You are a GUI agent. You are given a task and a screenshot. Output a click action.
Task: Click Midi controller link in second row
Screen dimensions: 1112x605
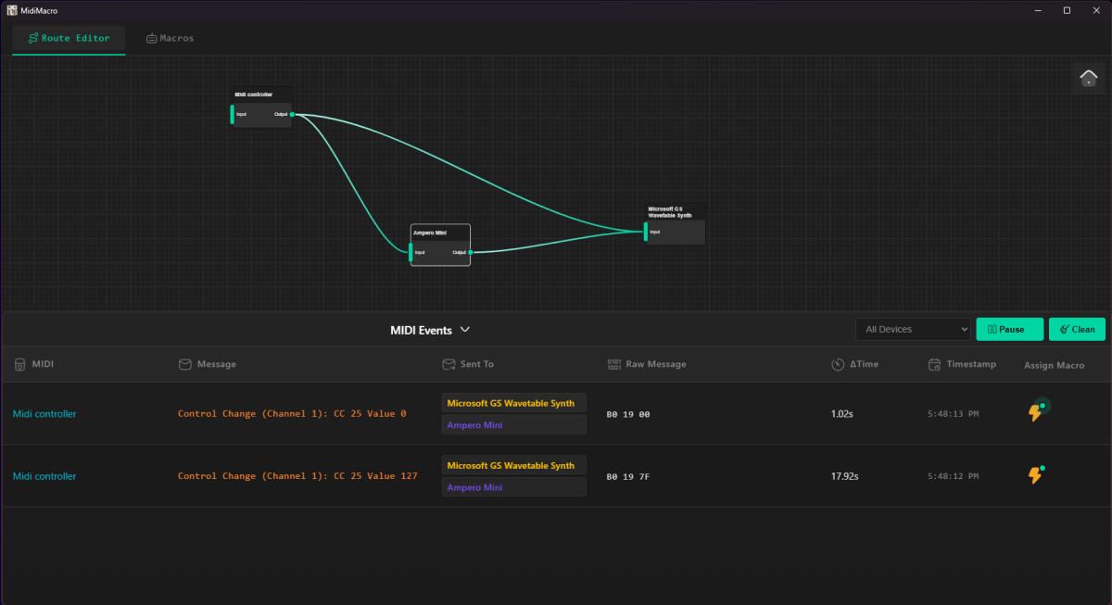(44, 476)
